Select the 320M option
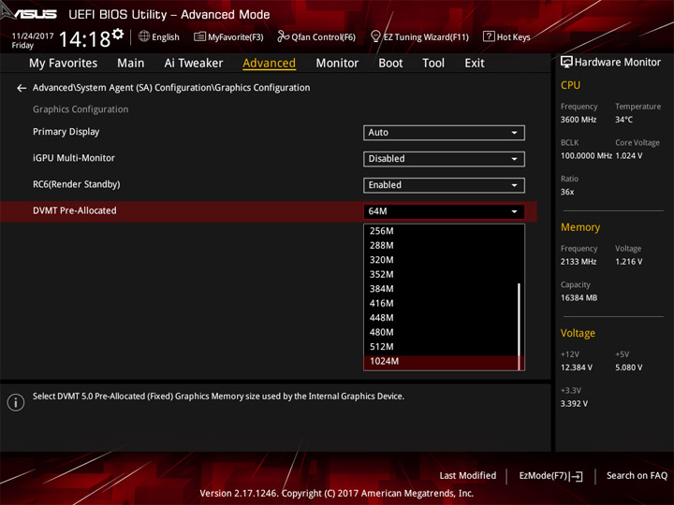 (x=441, y=260)
